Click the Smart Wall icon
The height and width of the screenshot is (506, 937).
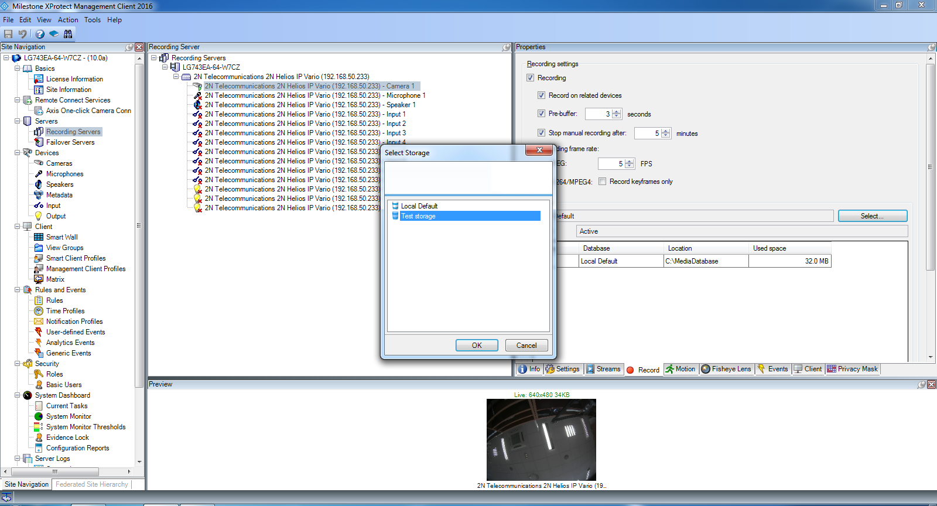(x=39, y=237)
